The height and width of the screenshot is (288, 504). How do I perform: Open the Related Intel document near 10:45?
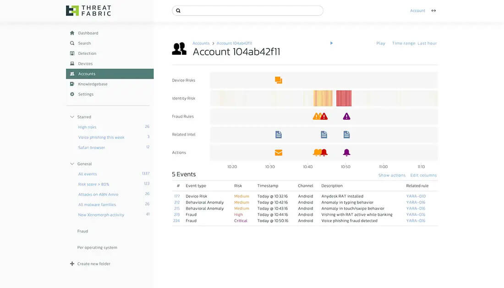[x=323, y=134]
